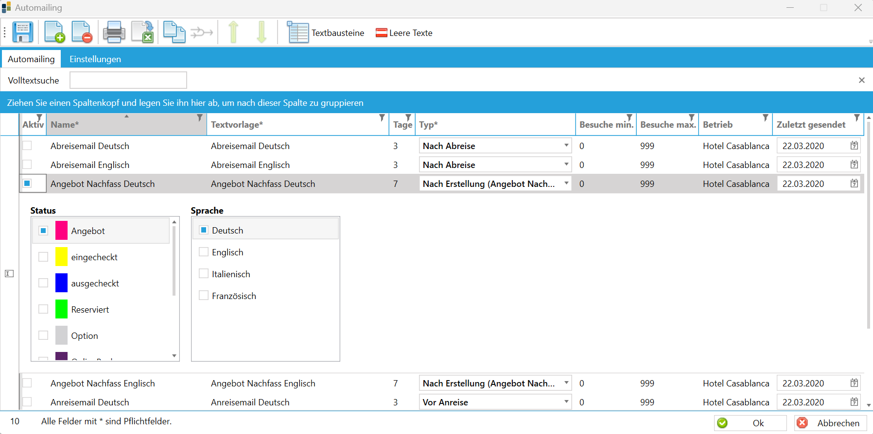Toggle Aktiv for Angebot Nachfass Englisch
The width and height of the screenshot is (873, 434).
27,383
